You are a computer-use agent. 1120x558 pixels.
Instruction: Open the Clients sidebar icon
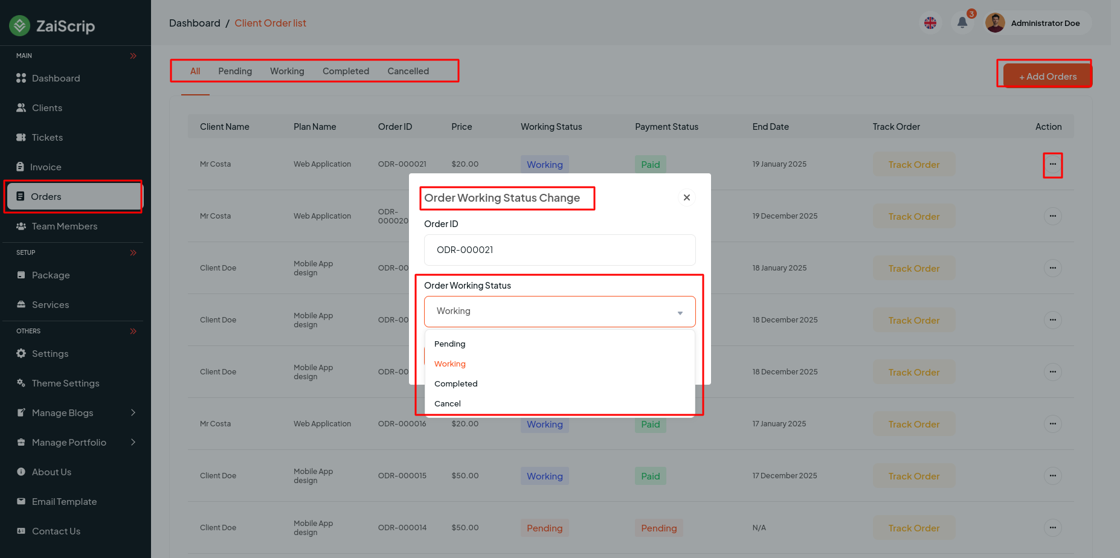[21, 108]
